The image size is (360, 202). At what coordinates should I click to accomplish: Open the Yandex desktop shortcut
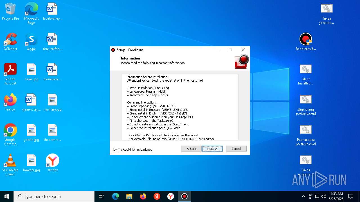(x=52, y=163)
